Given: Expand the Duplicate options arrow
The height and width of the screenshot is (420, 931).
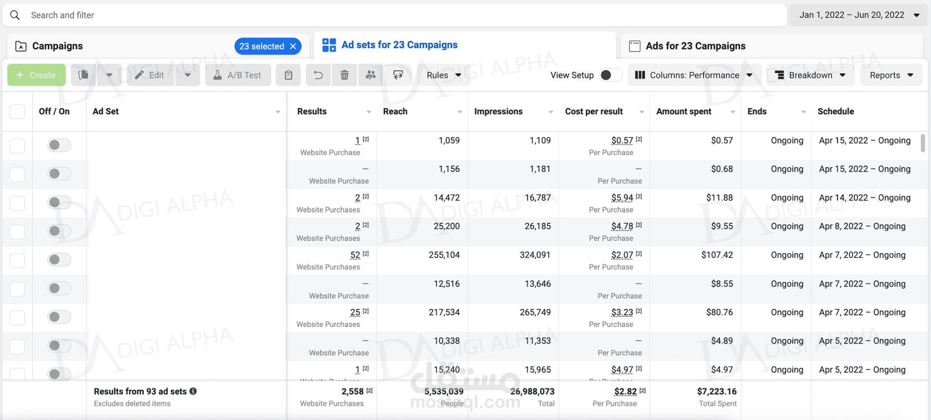Looking at the screenshot, I should pos(109,75).
